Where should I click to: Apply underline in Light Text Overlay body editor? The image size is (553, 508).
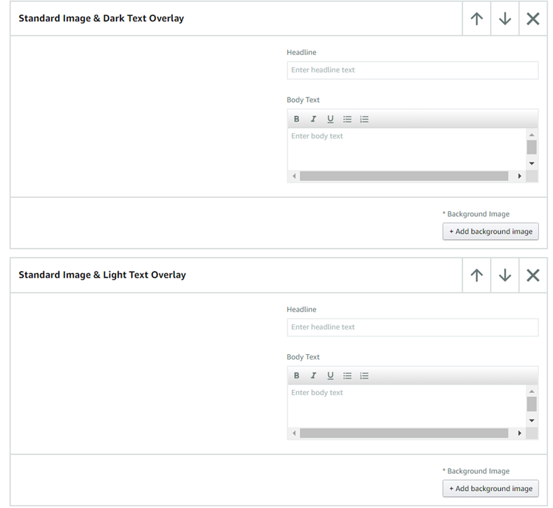330,375
